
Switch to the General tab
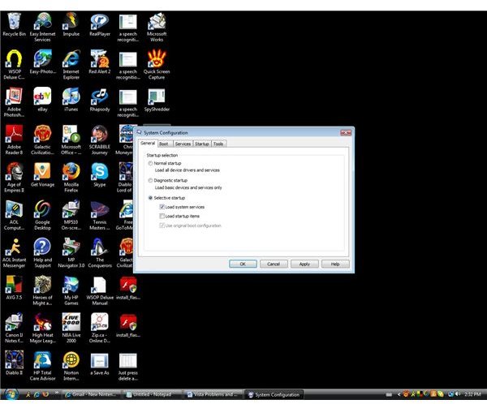coord(148,143)
